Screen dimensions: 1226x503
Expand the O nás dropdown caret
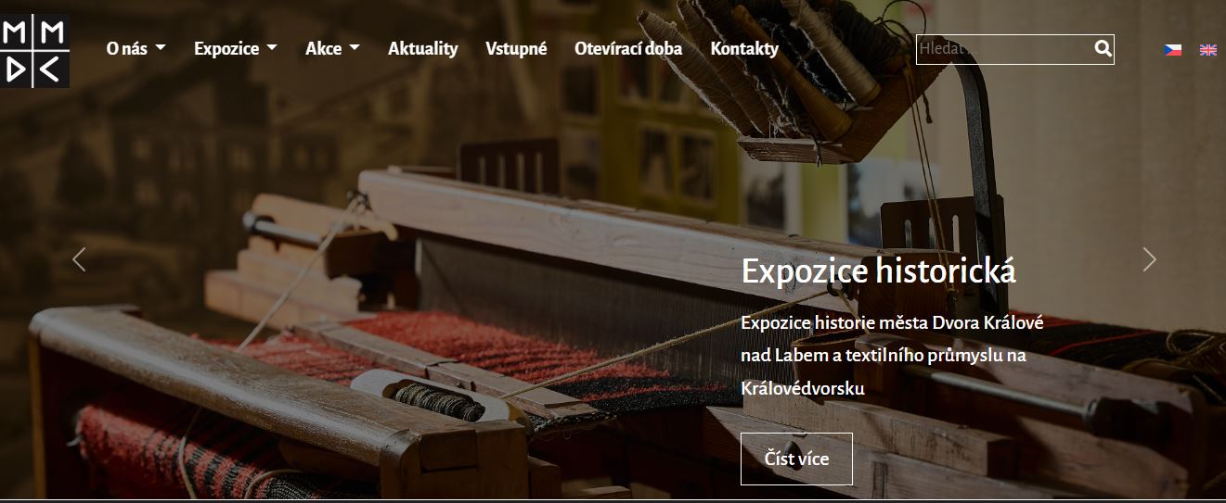[x=161, y=48]
